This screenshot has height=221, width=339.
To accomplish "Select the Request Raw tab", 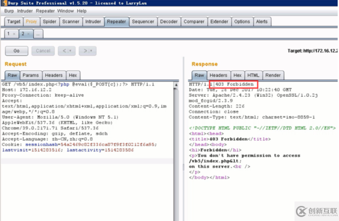I will pyautogui.click(x=12, y=75).
